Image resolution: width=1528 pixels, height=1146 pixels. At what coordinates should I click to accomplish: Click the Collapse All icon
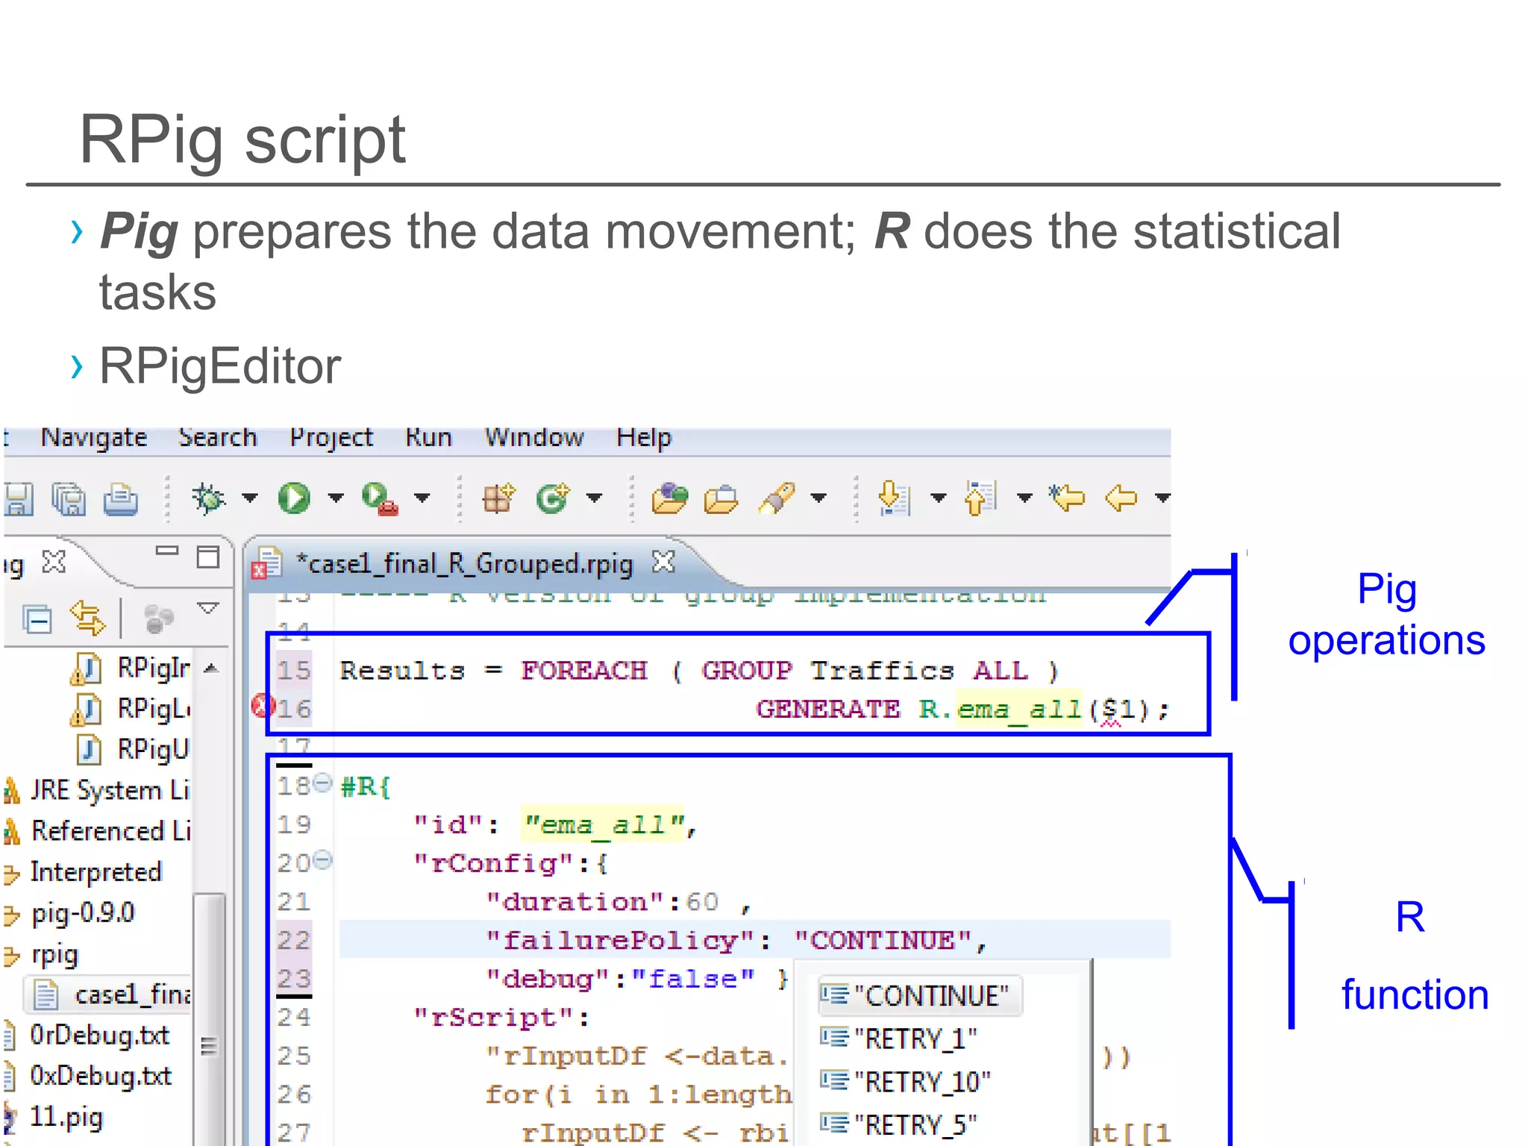[x=37, y=619]
